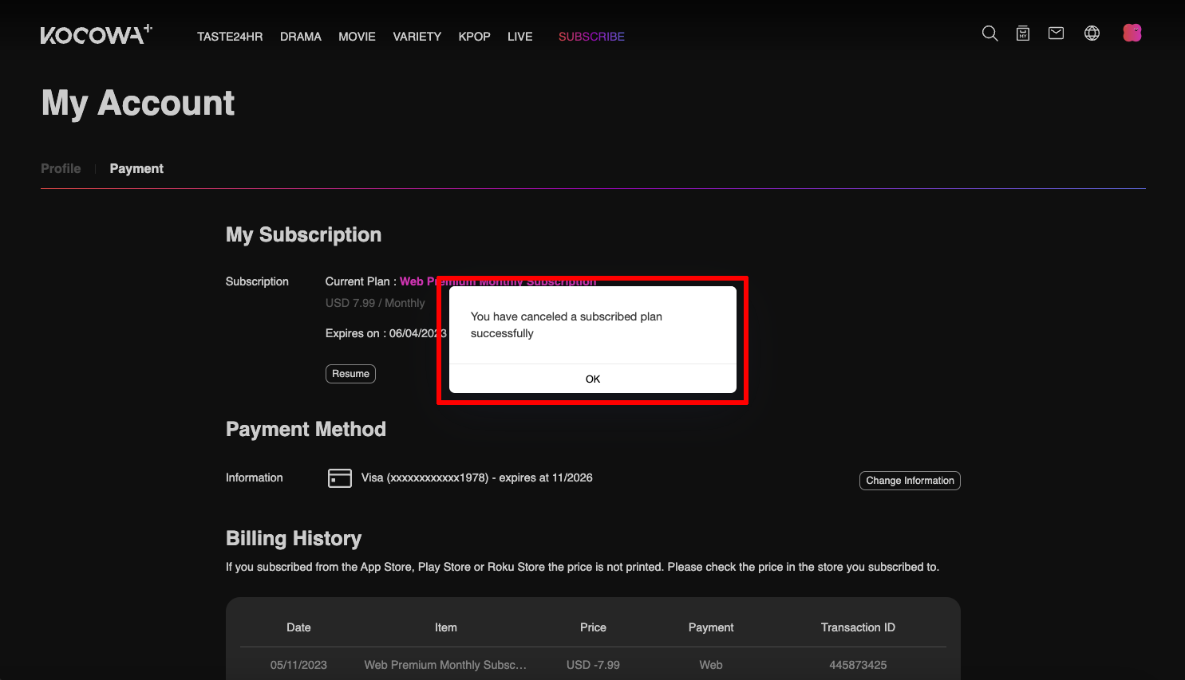Open the globe language selector
This screenshot has width=1185, height=680.
pyautogui.click(x=1092, y=33)
